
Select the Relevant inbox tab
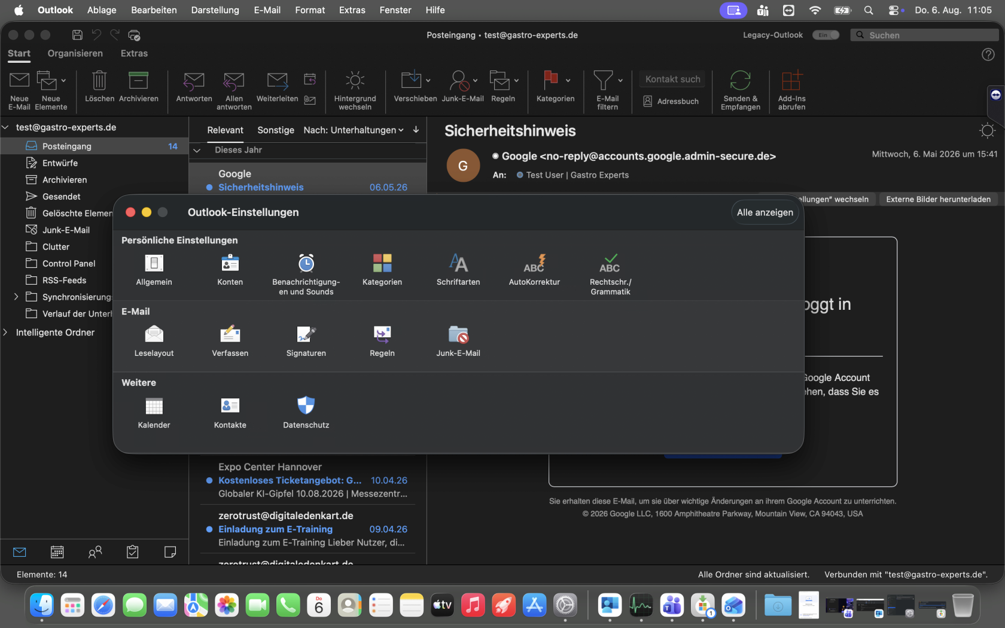(x=225, y=130)
